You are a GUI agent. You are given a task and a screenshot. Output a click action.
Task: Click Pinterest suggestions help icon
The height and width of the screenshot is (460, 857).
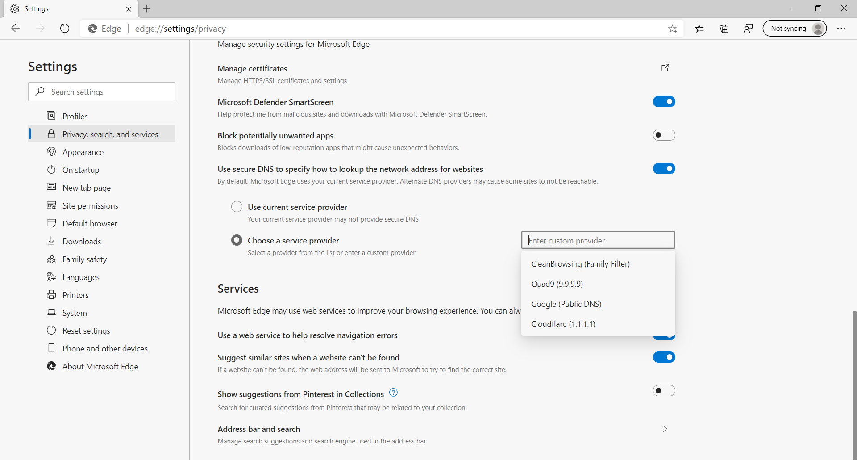393,393
